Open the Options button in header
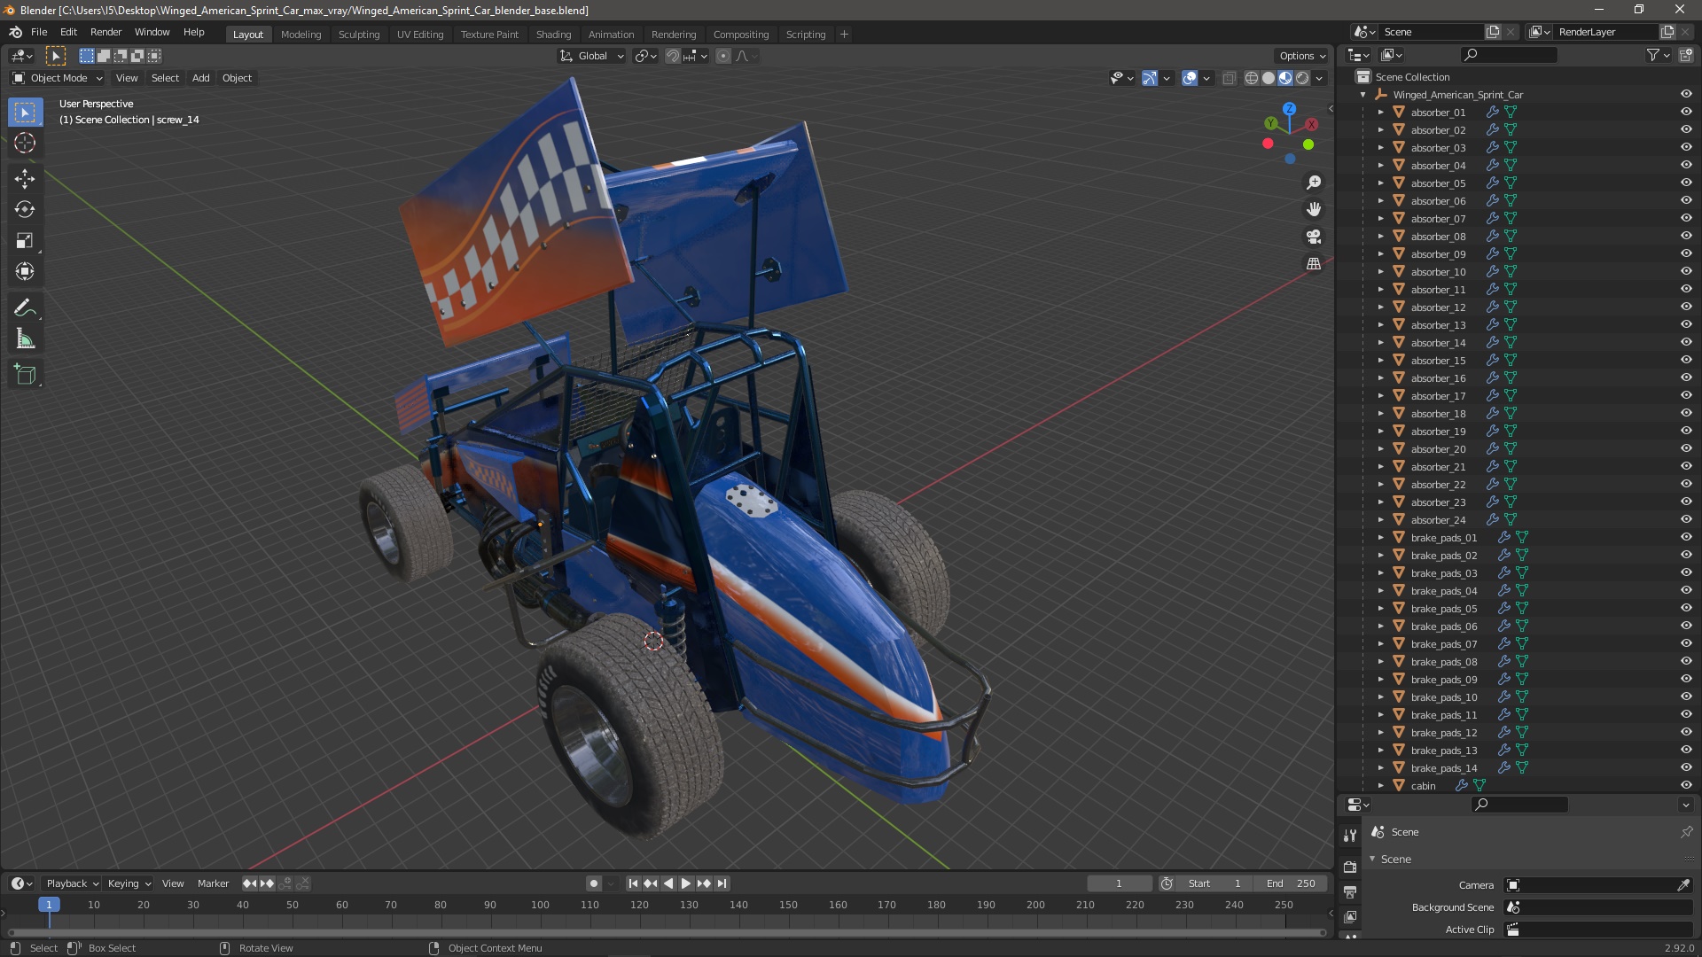1702x957 pixels. (1301, 56)
